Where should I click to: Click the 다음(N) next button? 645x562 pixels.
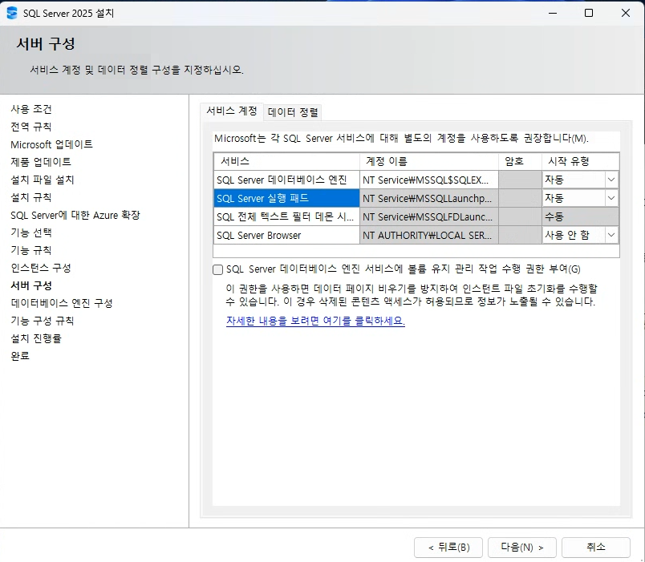[x=522, y=548]
